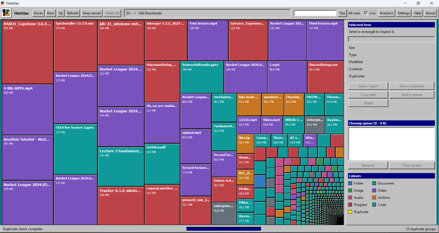Select the inkscape-1.3.2 rectangle
The width and height of the screenshot is (439, 233).
tap(166, 40)
